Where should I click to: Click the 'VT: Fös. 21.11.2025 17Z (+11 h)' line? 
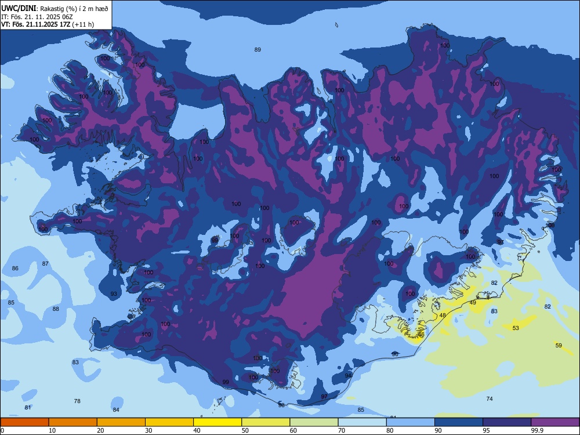point(48,24)
